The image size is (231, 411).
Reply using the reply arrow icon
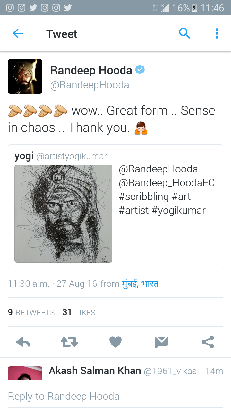click(23, 342)
